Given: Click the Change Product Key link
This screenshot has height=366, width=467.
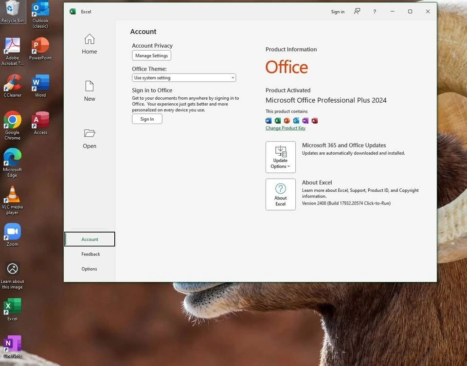Looking at the screenshot, I should (286, 128).
